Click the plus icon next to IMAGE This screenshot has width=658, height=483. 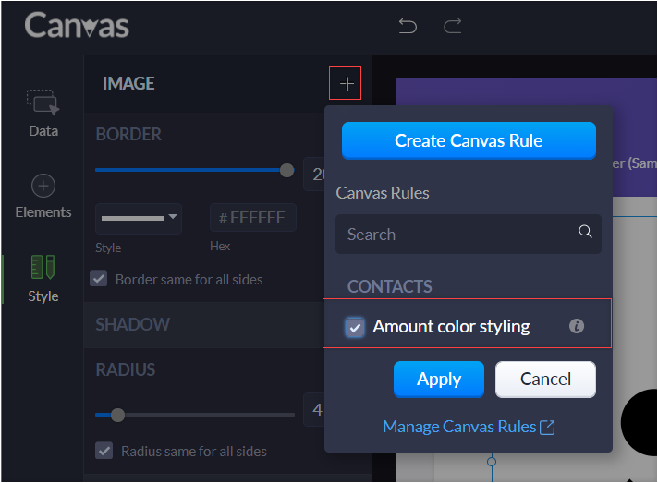346,83
